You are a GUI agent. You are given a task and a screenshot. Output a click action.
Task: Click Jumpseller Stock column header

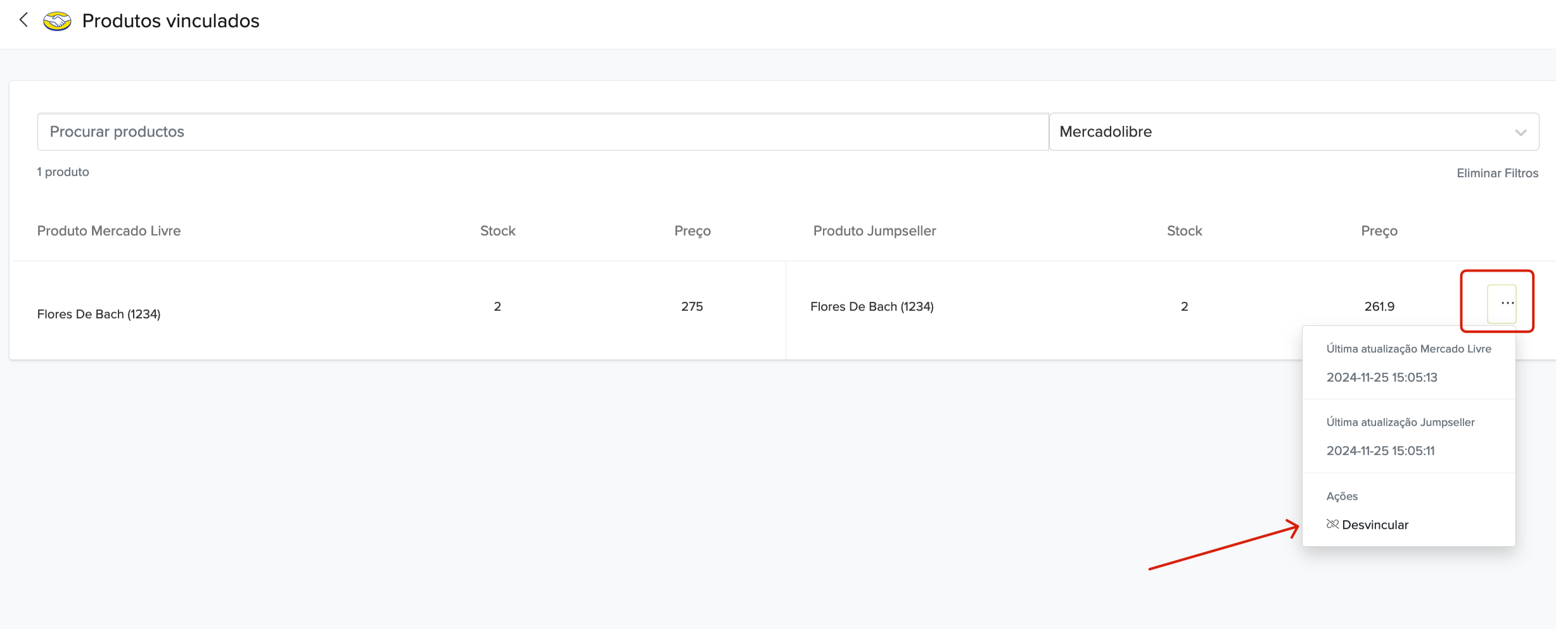[1184, 231]
